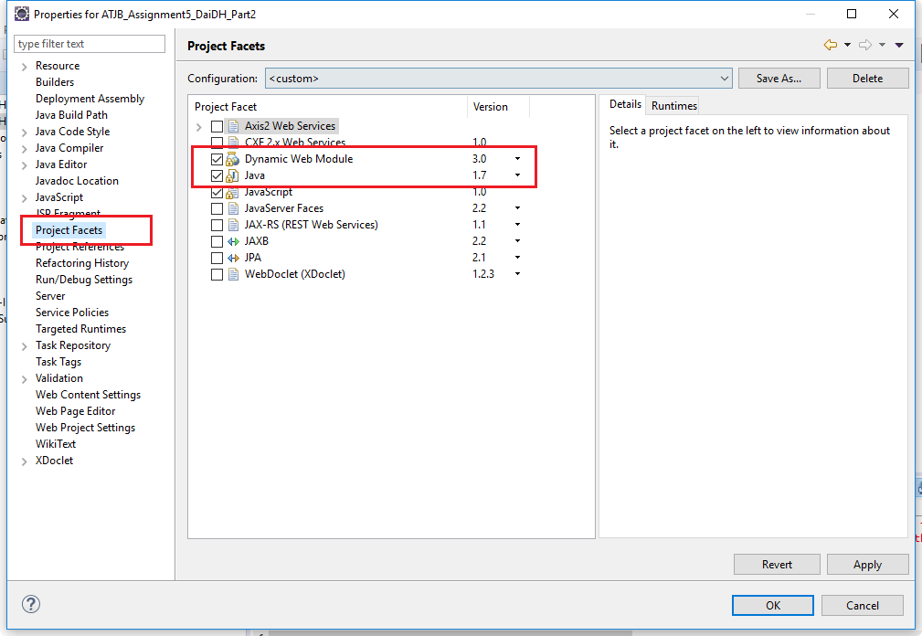
Task: Click the Save As button
Action: coord(778,78)
